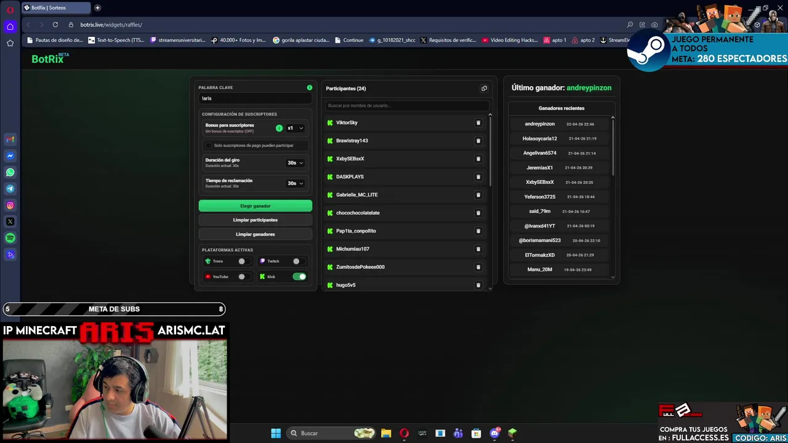The image size is (788, 443).
Task: Open Duración del giro 30s dropdown
Action: [x=295, y=163]
